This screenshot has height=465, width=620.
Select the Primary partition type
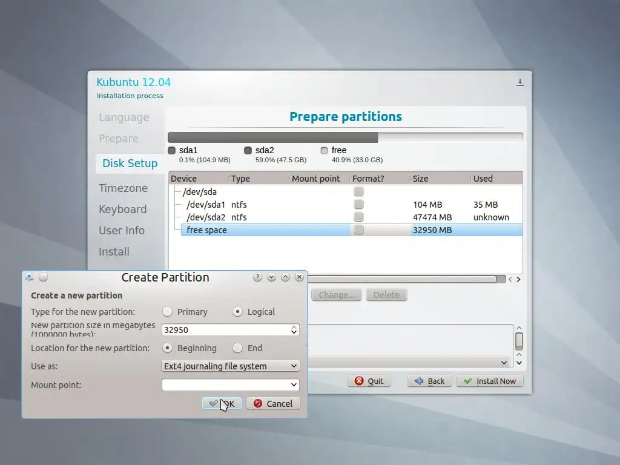167,312
